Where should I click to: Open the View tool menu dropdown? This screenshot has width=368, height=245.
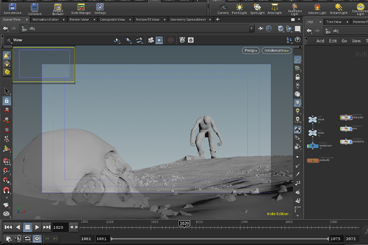pos(9,40)
